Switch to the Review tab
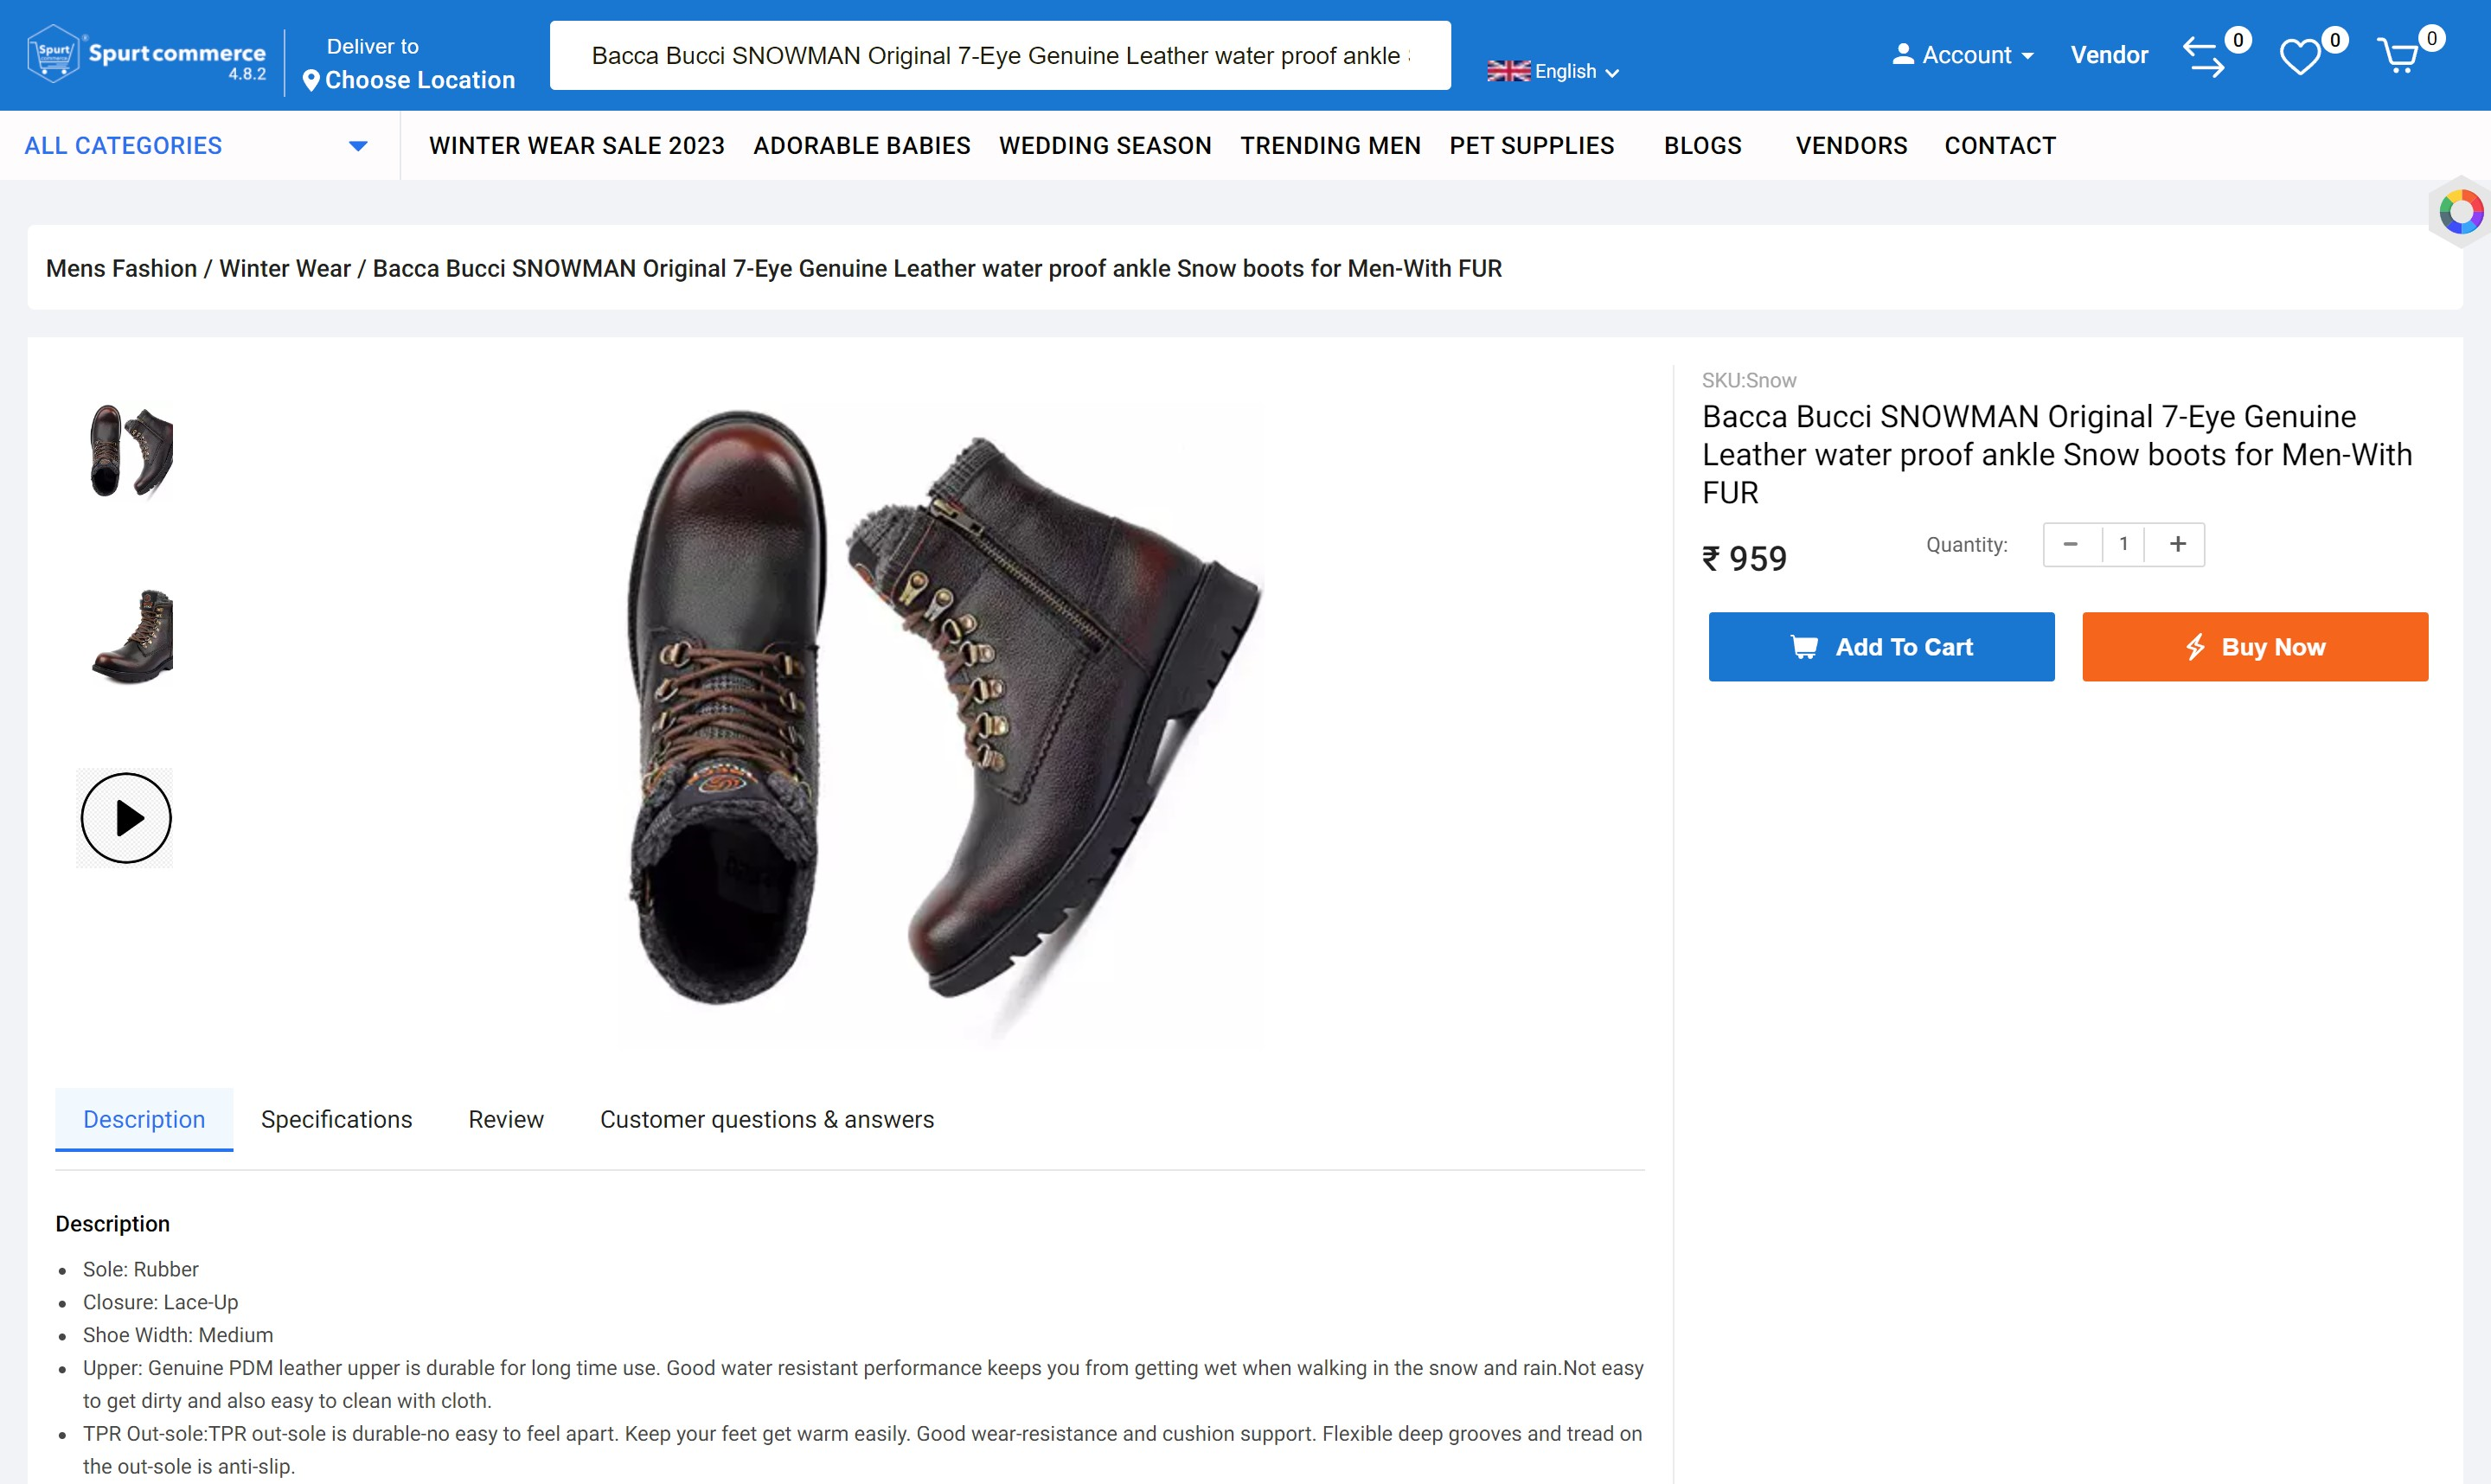This screenshot has height=1484, width=2491. [506, 1119]
